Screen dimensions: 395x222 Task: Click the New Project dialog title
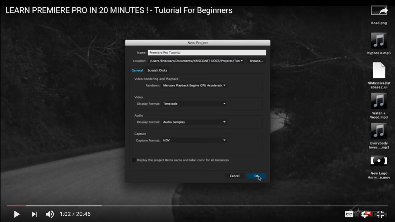point(197,43)
